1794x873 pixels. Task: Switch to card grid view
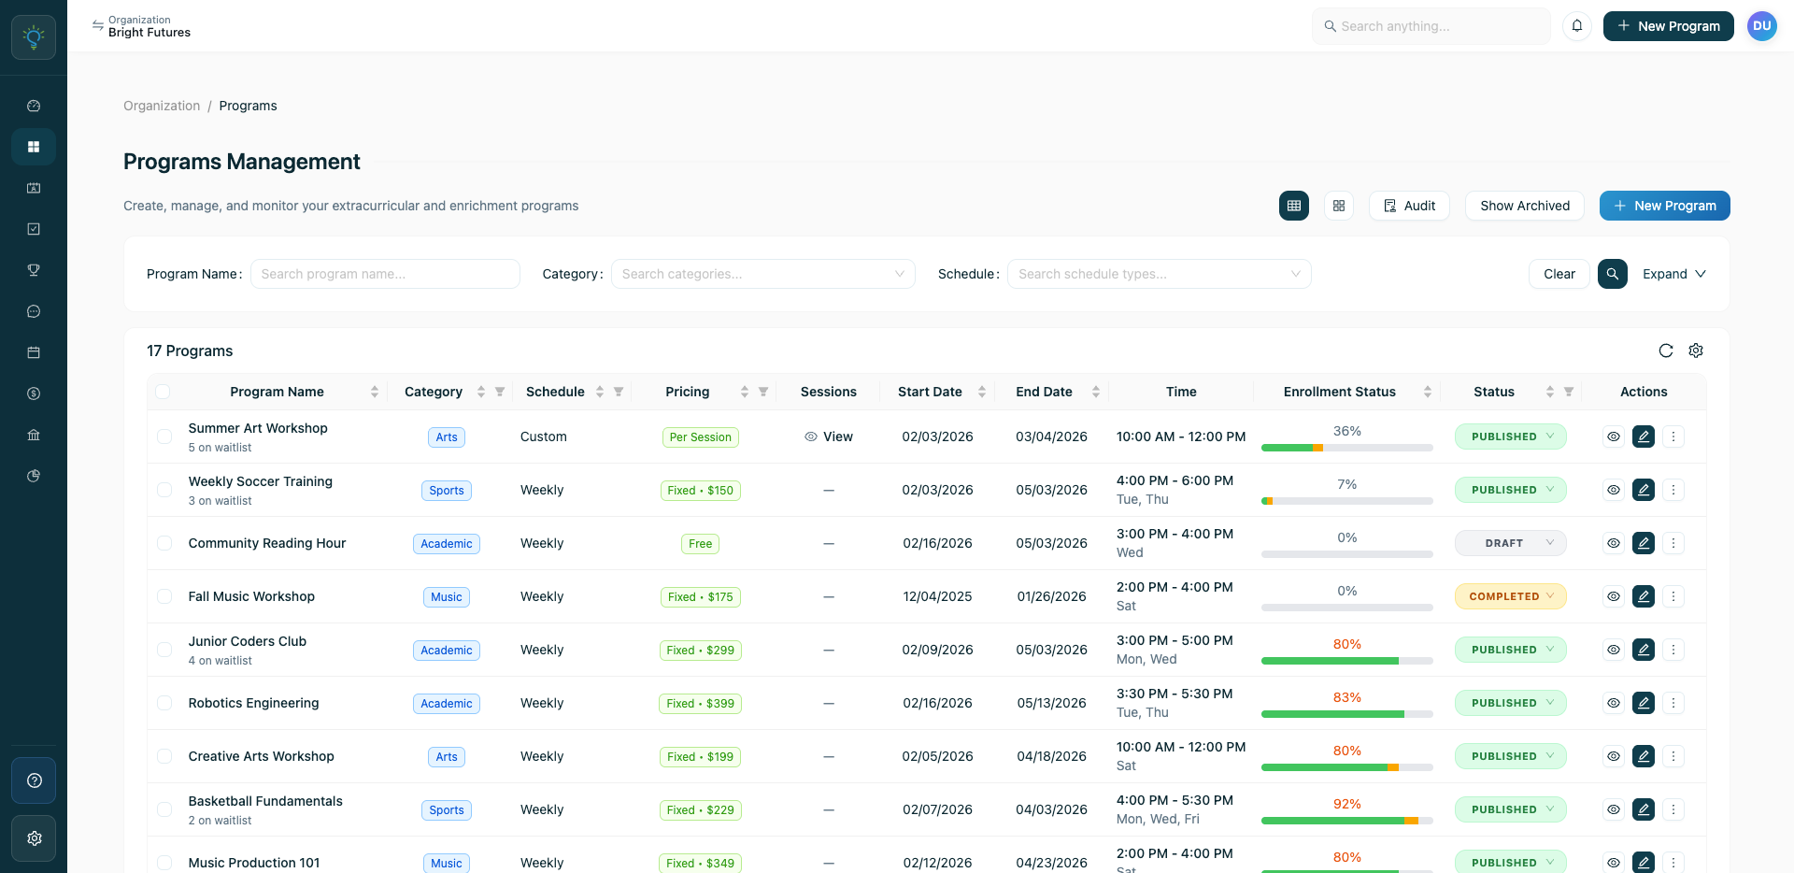point(1339,206)
